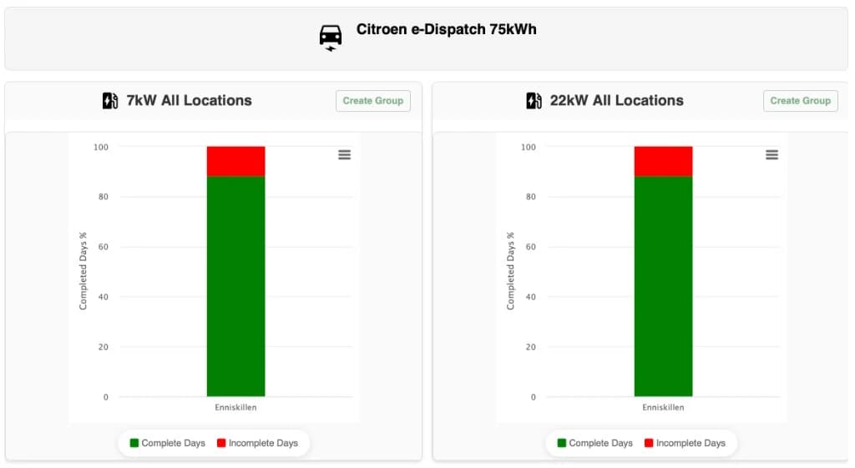The image size is (855, 468).
Task: Click the charger icon beside 22kW All Locations
Action: [534, 101]
